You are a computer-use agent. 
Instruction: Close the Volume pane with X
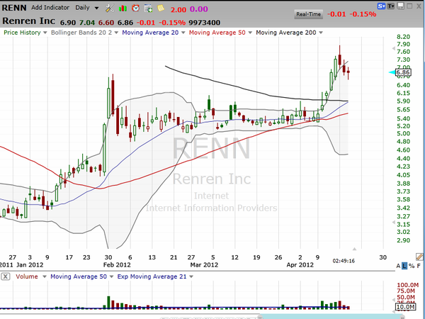point(6,276)
